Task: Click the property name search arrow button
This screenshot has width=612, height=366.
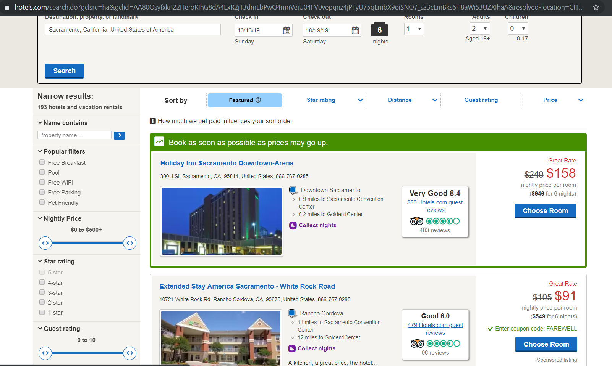Action: tap(119, 135)
